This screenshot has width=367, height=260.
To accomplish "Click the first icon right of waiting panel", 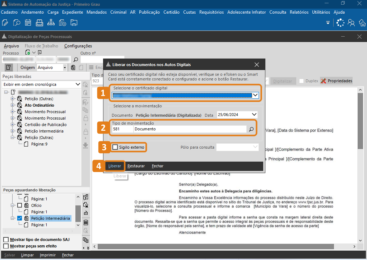I will click(x=86, y=197).
